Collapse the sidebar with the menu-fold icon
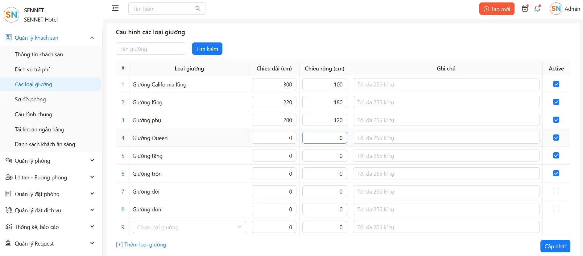The width and height of the screenshot is (583, 256). point(115,8)
